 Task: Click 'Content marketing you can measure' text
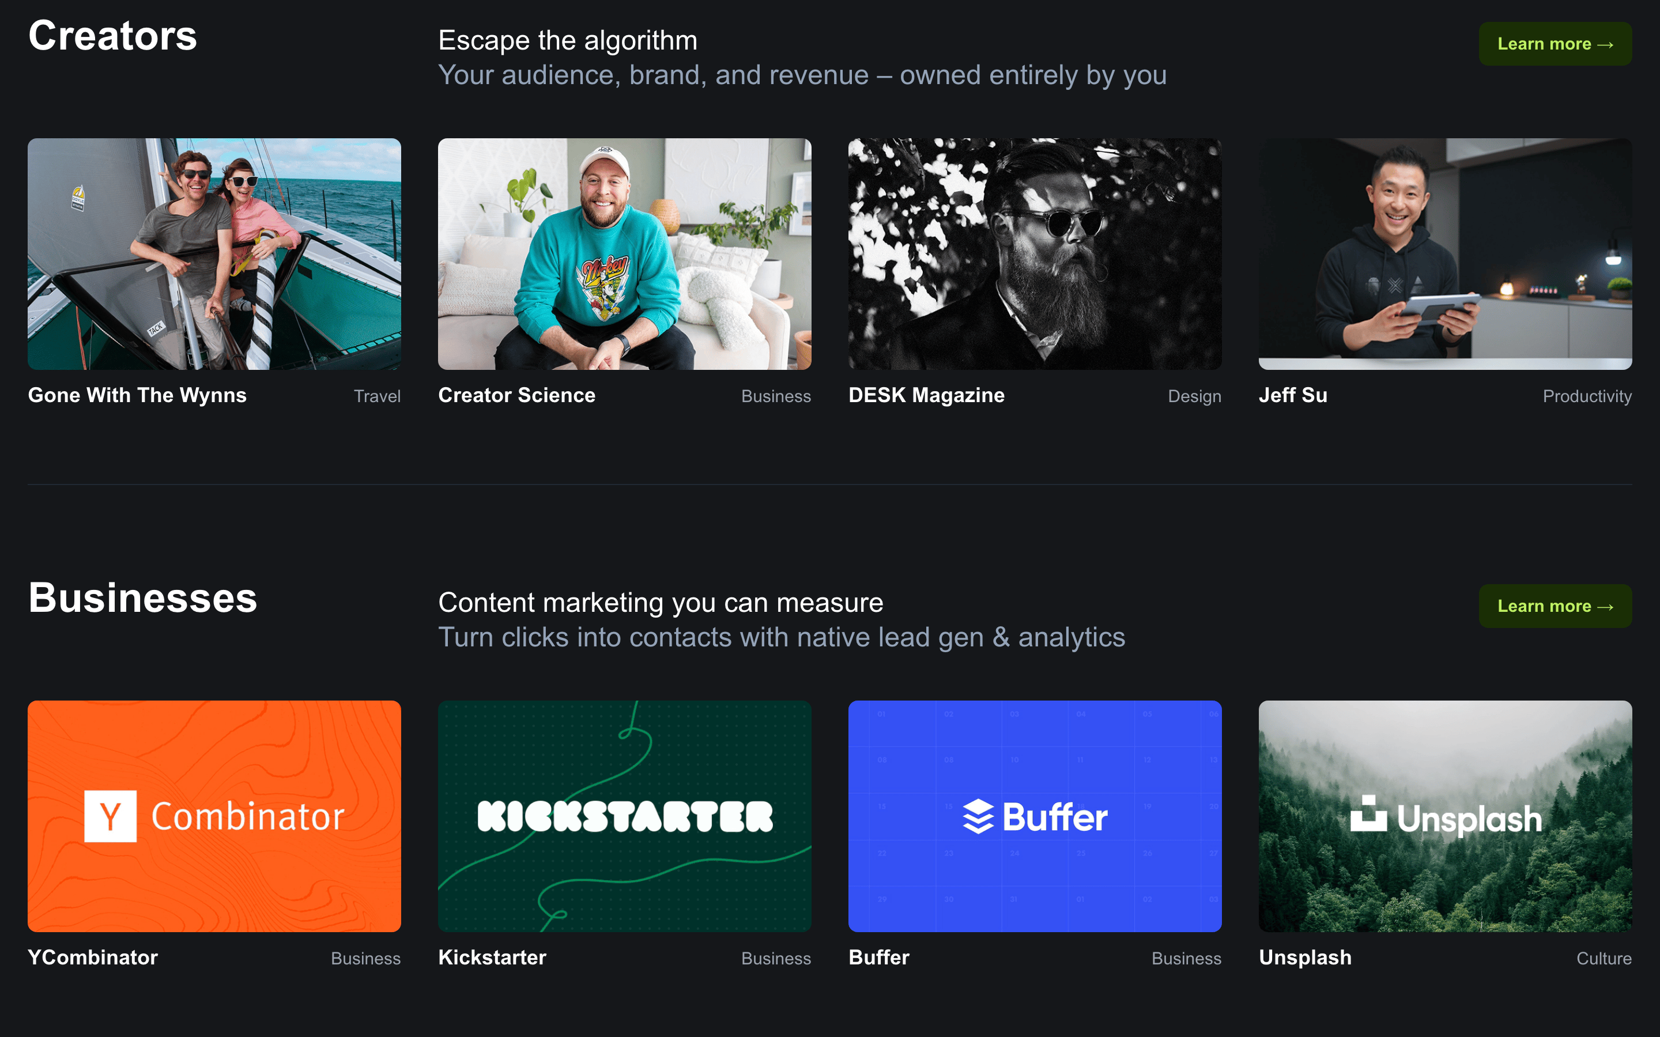click(x=661, y=603)
